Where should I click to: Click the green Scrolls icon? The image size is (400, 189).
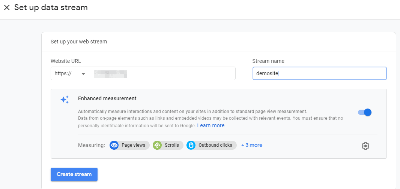pyautogui.click(x=157, y=145)
